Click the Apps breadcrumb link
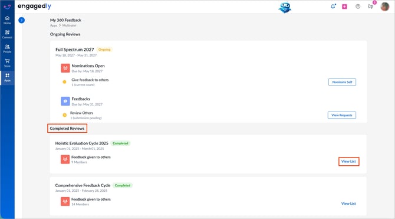395x219 pixels. [x=54, y=25]
